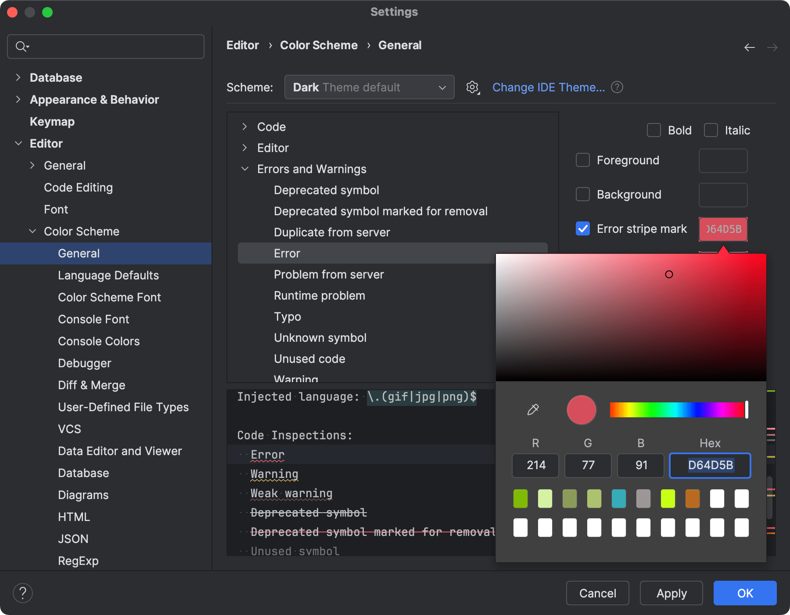Open the help button at bottom left
Screen dimensions: 790x615
point(23,593)
